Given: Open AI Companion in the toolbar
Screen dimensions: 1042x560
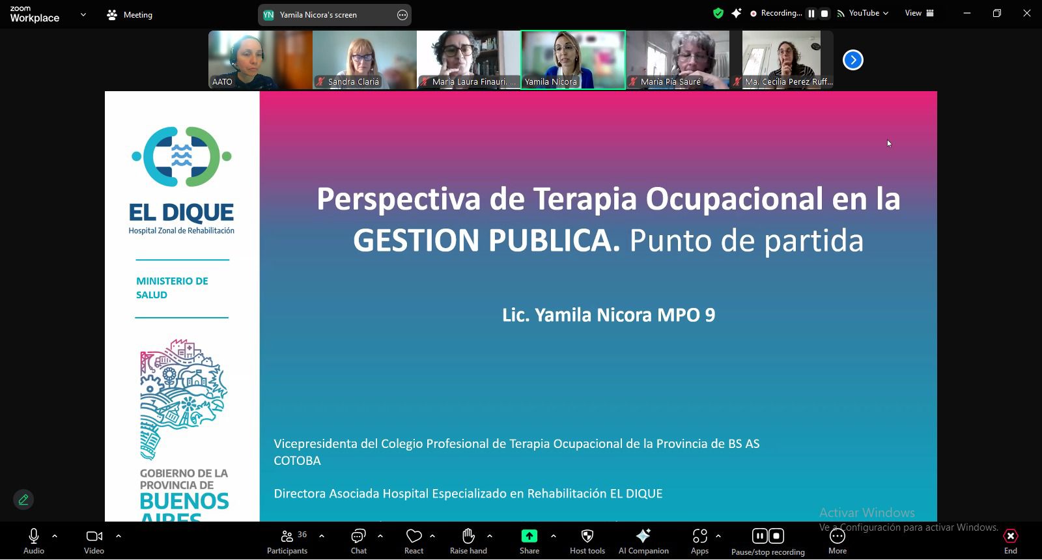Looking at the screenshot, I should [x=643, y=541].
